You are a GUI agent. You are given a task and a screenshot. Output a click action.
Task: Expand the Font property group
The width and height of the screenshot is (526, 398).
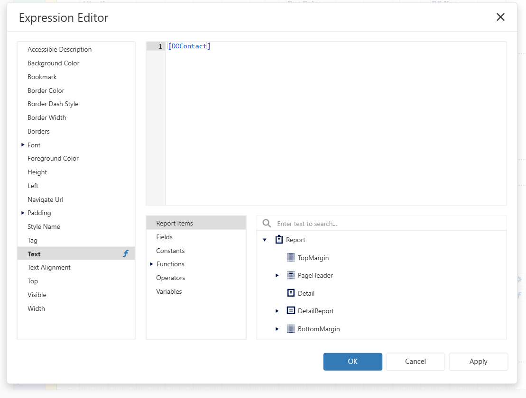pos(23,145)
